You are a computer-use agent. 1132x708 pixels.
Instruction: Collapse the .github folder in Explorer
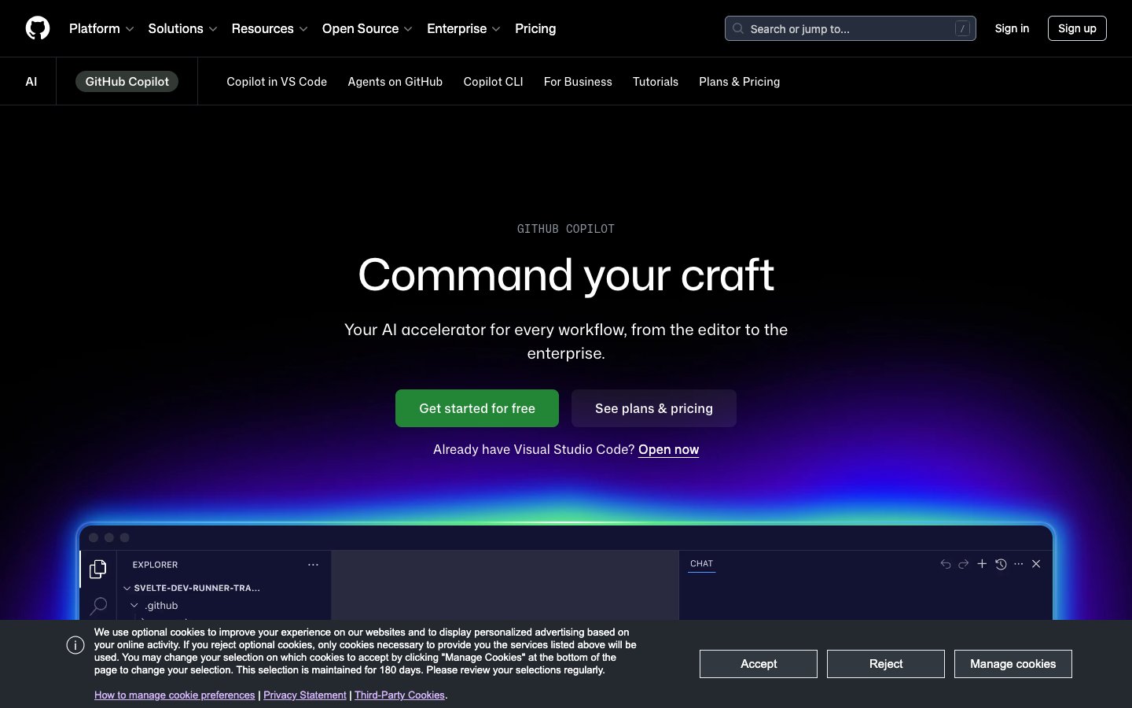[x=134, y=605]
